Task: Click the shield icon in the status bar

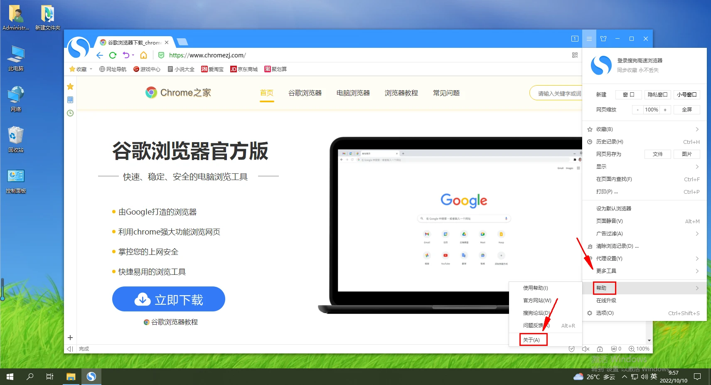Action: tap(571, 349)
